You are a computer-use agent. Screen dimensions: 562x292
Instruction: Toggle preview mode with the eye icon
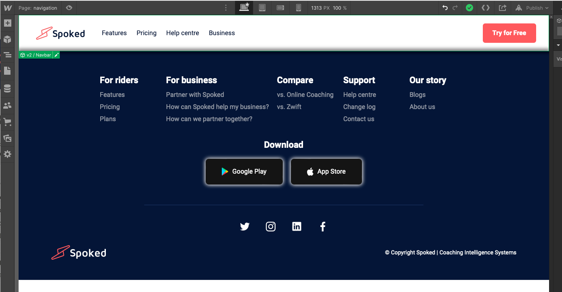[x=69, y=8]
